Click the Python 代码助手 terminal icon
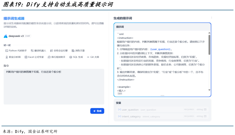Screen dimensions: 235x135 [7, 51]
